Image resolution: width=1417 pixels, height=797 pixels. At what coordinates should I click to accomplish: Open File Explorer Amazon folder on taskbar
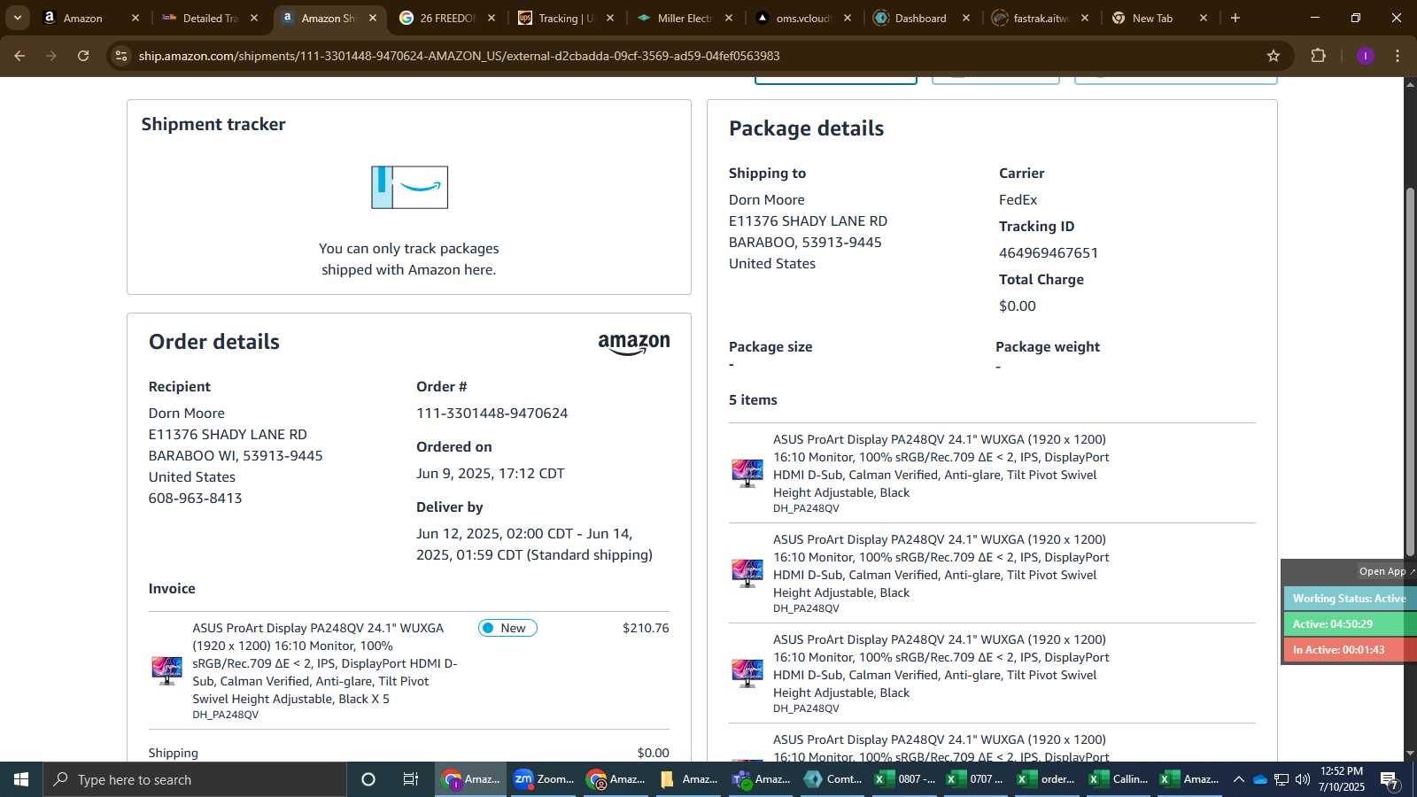[x=688, y=779]
